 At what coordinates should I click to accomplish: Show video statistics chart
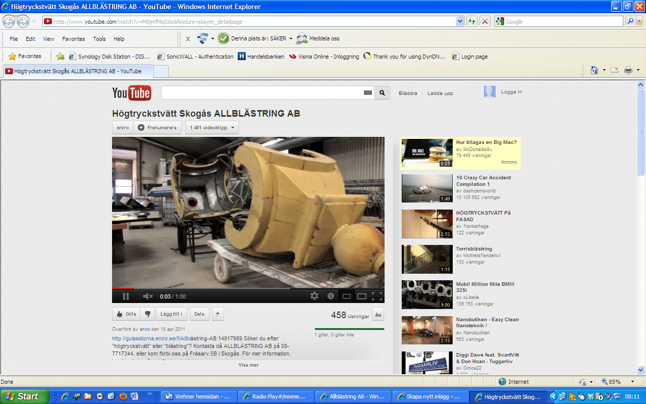tap(378, 314)
